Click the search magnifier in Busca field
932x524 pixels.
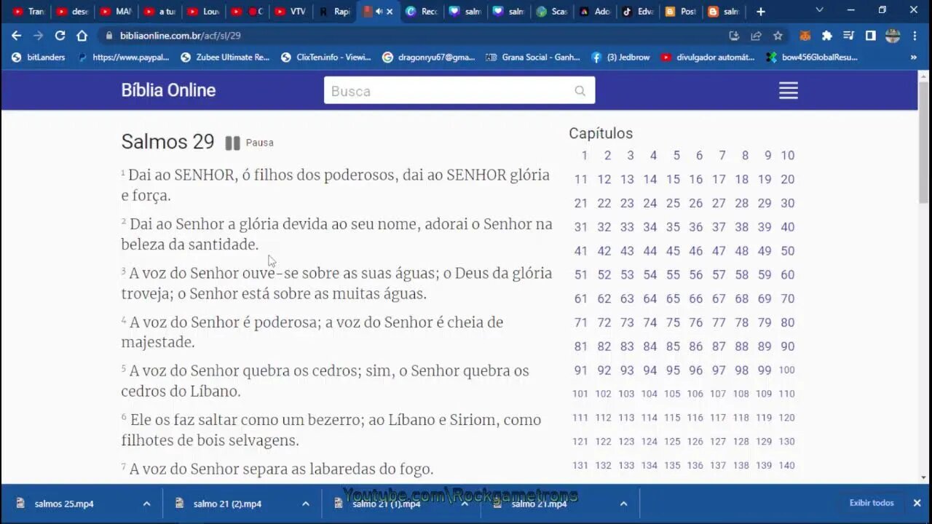point(580,91)
